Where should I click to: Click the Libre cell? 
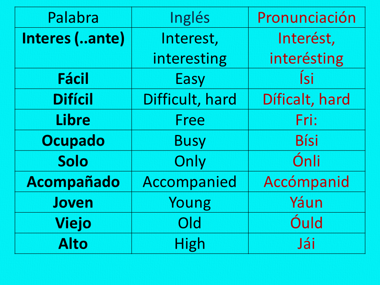73,120
